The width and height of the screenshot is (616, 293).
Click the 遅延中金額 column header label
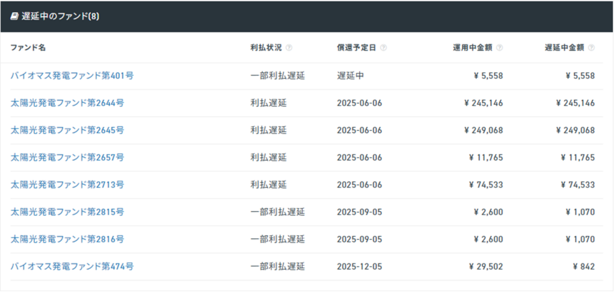pyautogui.click(x=564, y=48)
